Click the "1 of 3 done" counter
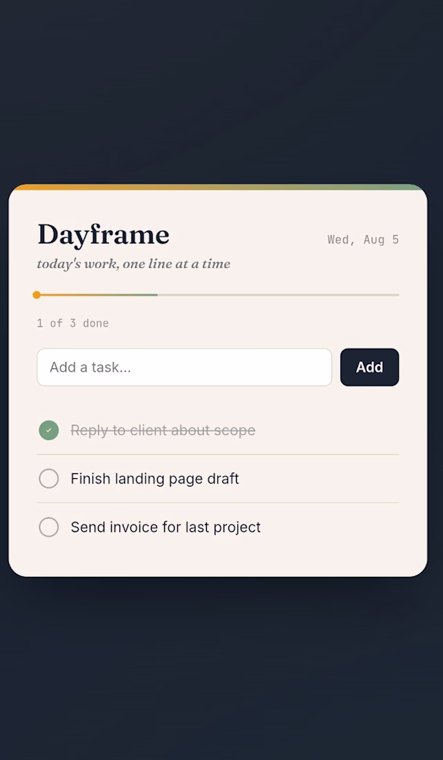This screenshot has width=443, height=760. pos(72,323)
